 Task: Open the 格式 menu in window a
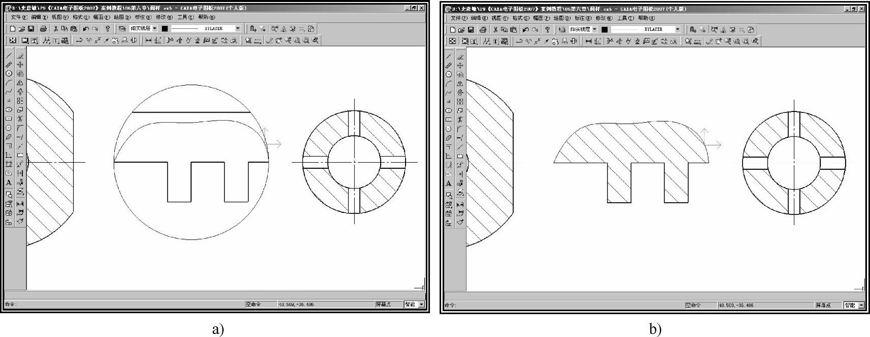click(81, 17)
